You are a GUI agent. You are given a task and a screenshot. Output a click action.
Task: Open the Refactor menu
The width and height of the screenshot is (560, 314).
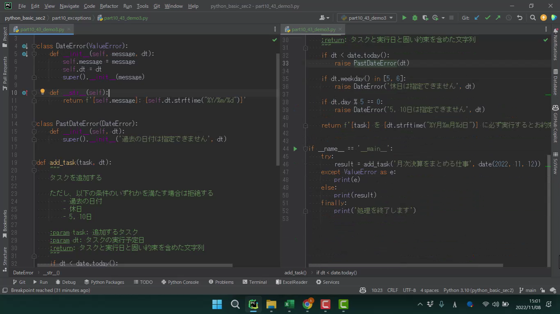click(109, 6)
